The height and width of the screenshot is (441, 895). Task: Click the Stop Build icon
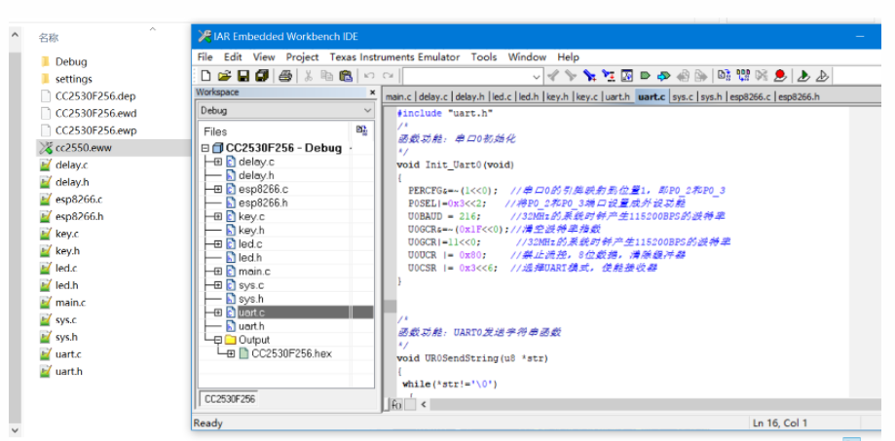pos(762,75)
